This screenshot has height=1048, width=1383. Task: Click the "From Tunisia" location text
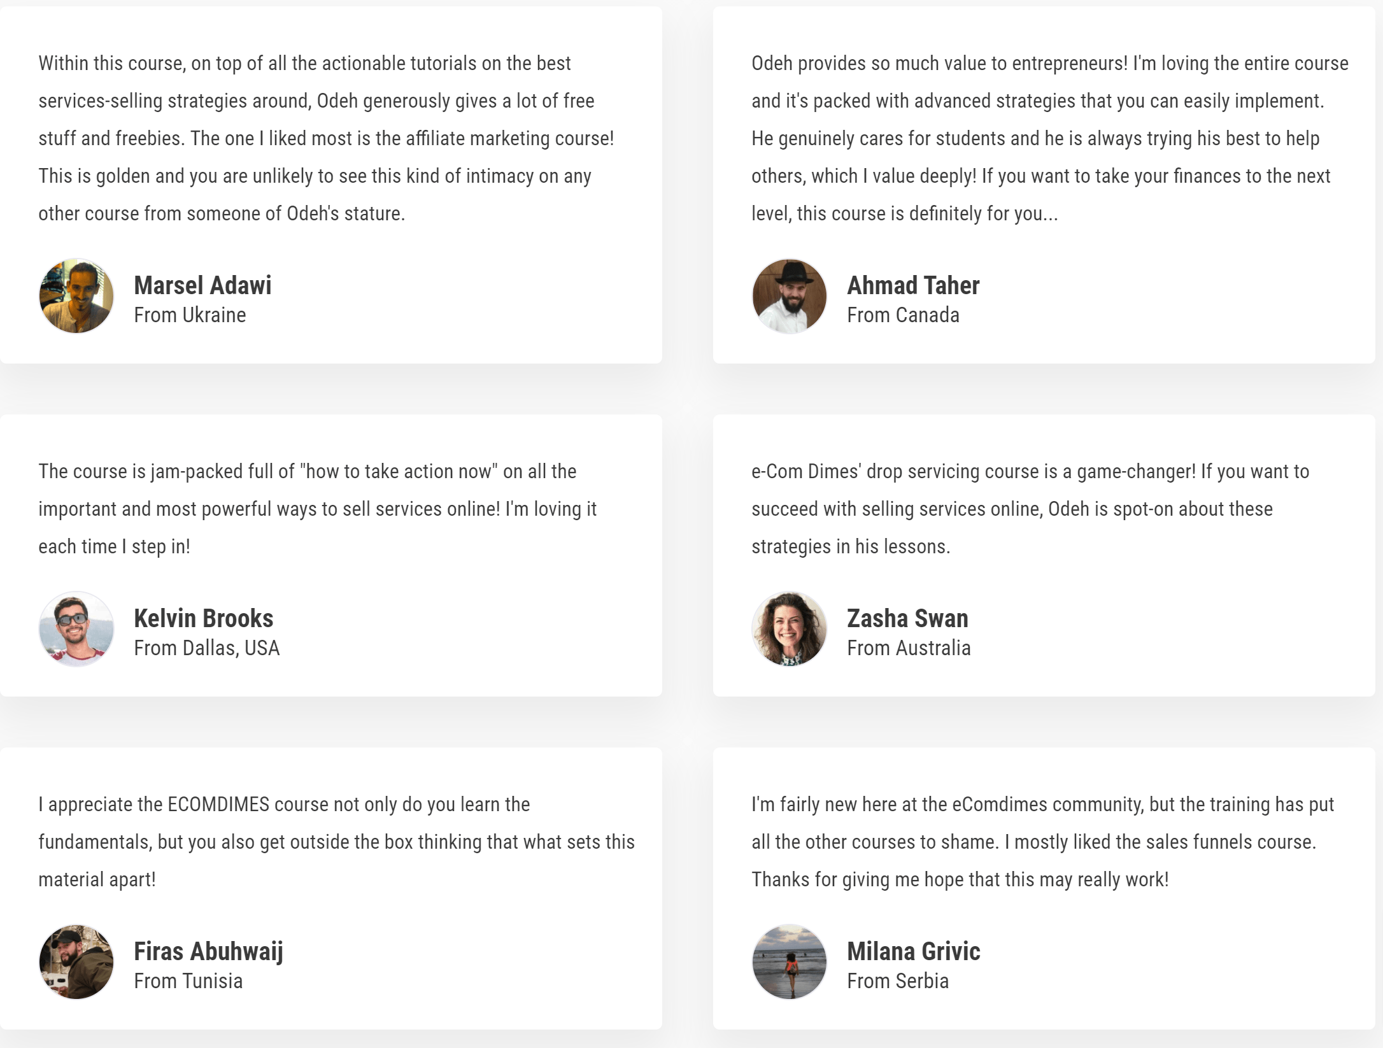[x=188, y=981]
